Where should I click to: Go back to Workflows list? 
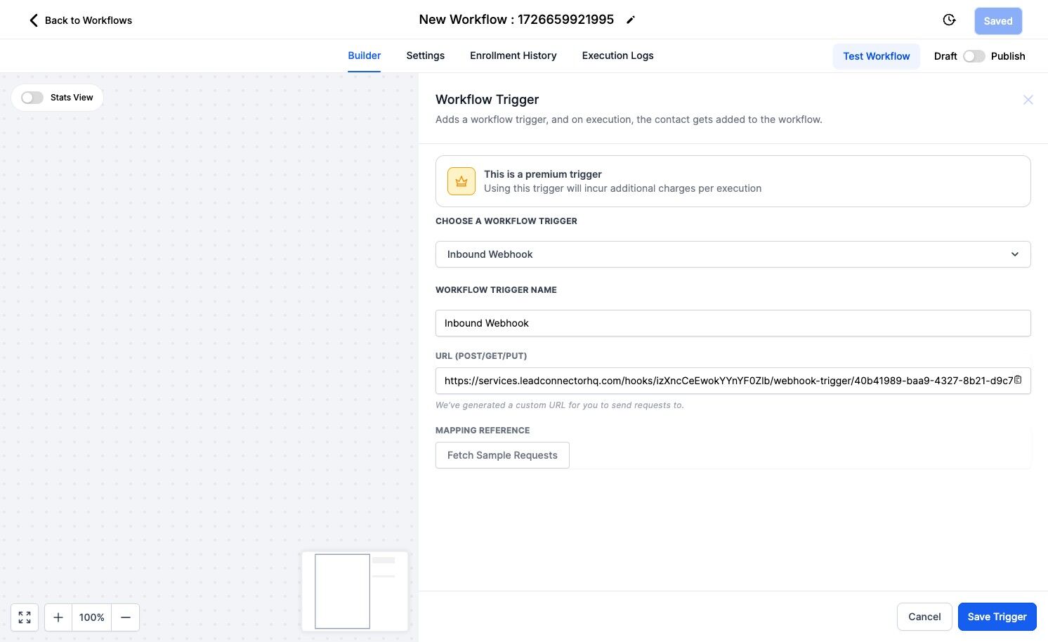pos(80,20)
